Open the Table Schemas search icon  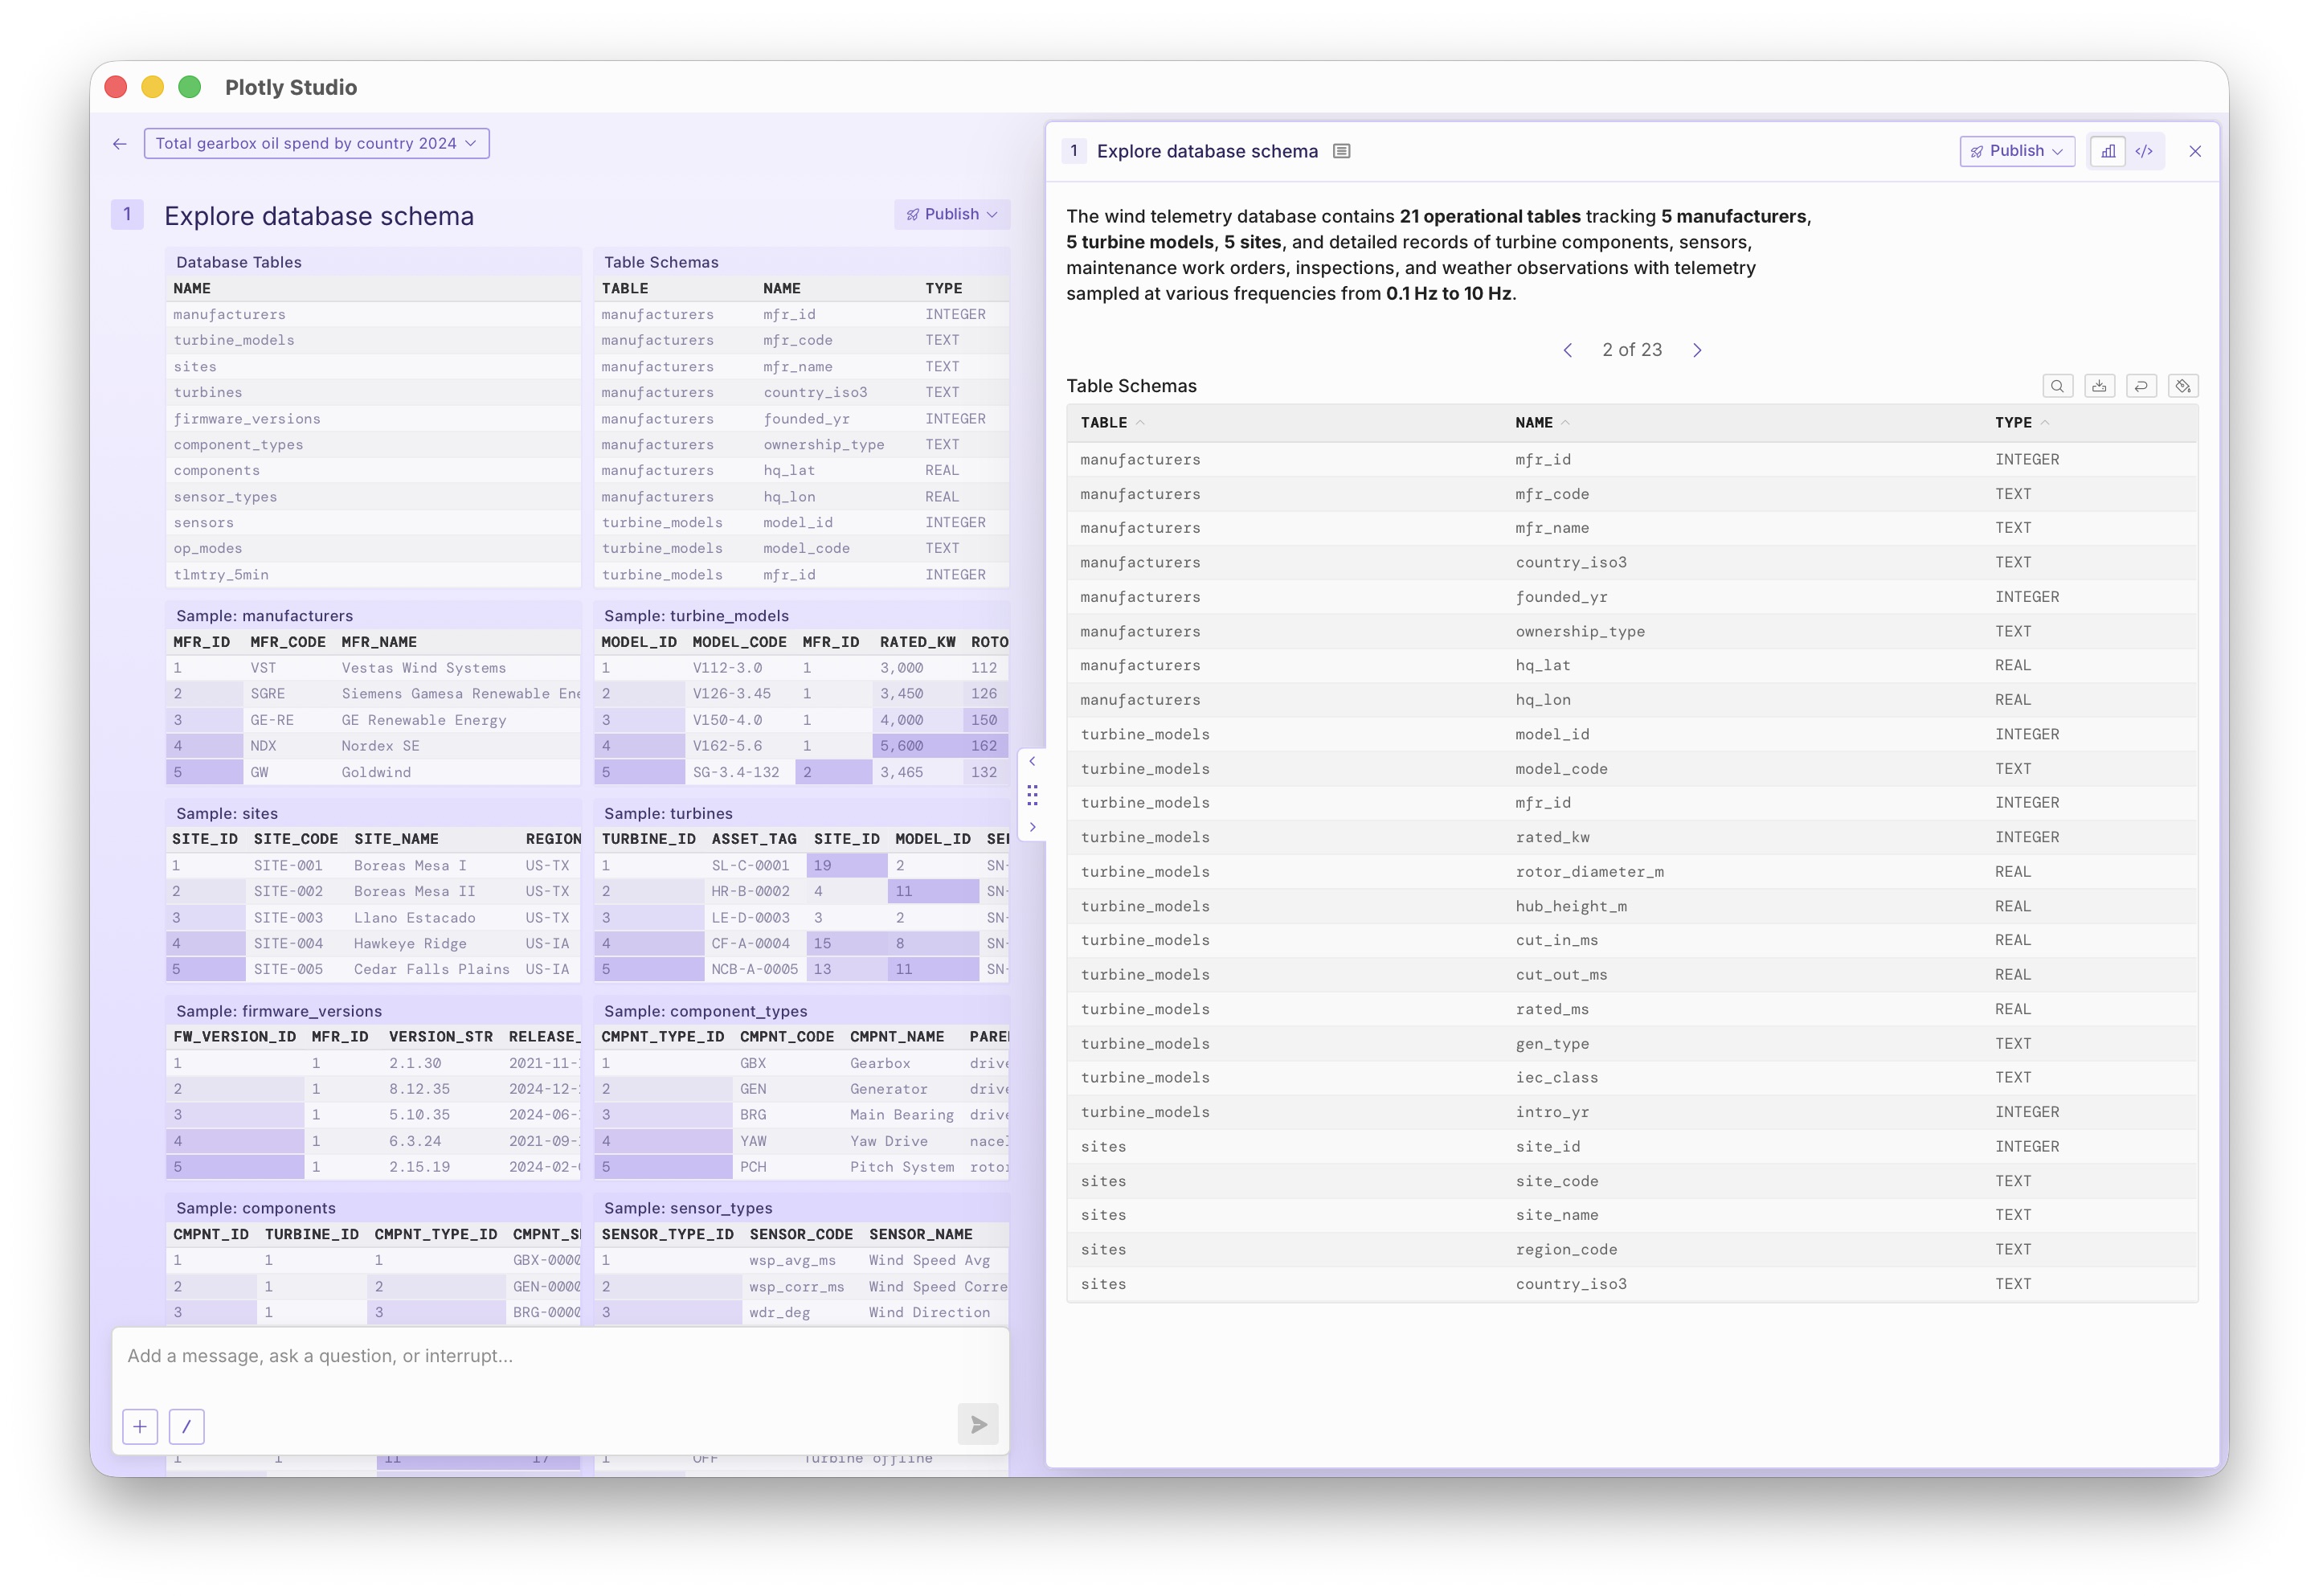click(2057, 386)
